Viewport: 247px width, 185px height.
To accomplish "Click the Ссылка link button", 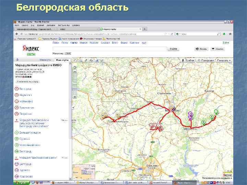I will [217, 49].
